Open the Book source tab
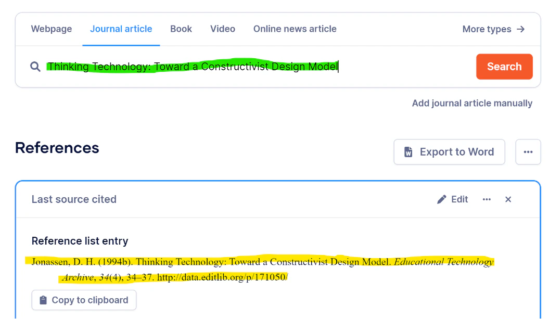The height and width of the screenshot is (319, 549). tap(181, 29)
